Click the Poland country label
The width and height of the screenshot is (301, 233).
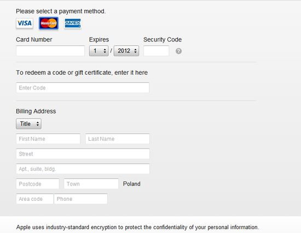pyautogui.click(x=132, y=184)
